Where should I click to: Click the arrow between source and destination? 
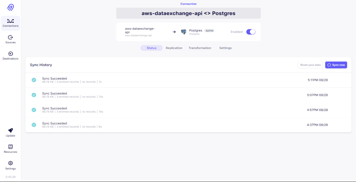(x=174, y=32)
